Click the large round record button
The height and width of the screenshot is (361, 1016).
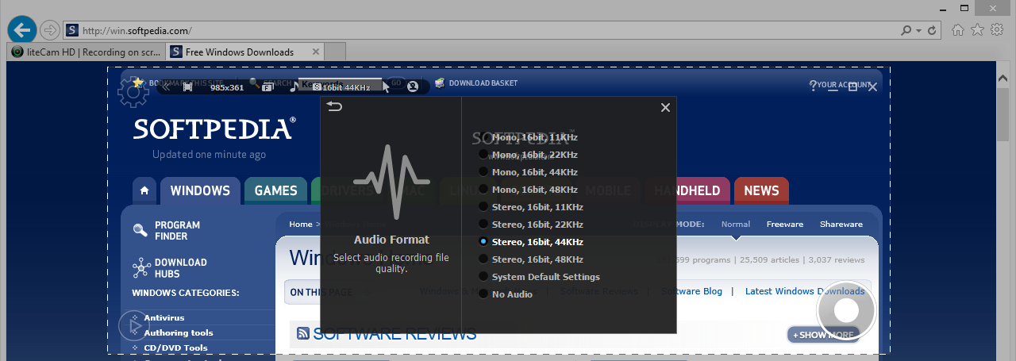[846, 311]
